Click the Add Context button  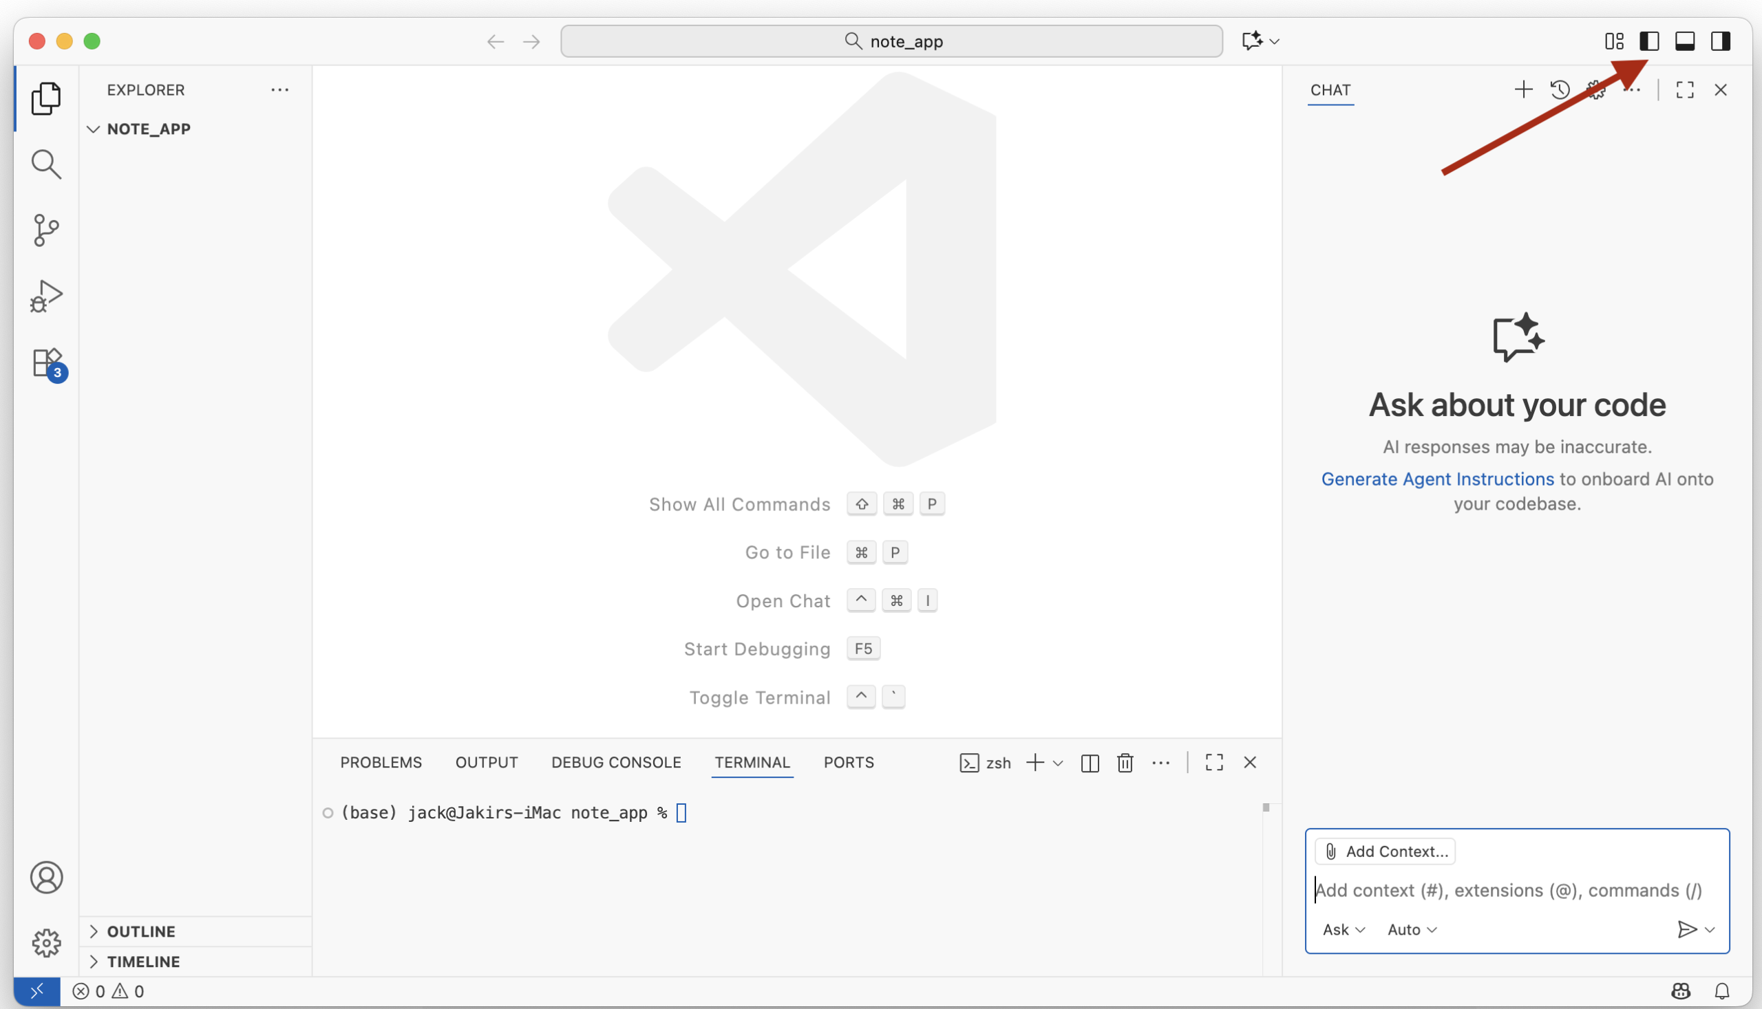coord(1385,851)
